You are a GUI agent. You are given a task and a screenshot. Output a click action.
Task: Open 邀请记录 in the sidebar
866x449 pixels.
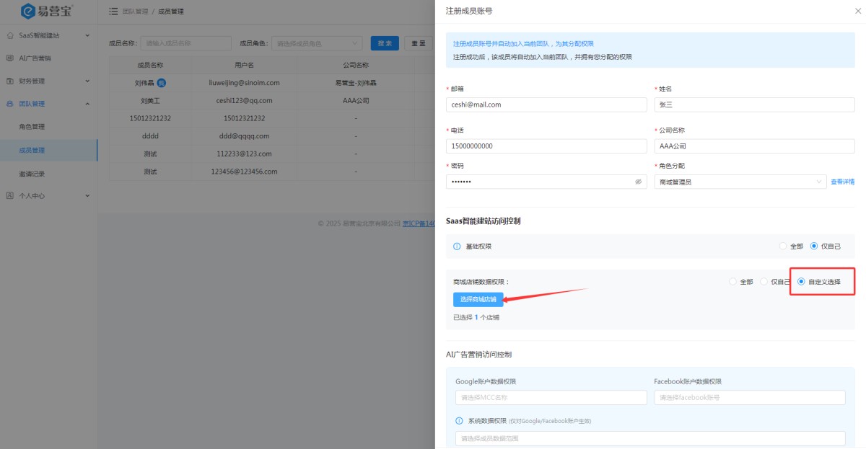(x=32, y=174)
